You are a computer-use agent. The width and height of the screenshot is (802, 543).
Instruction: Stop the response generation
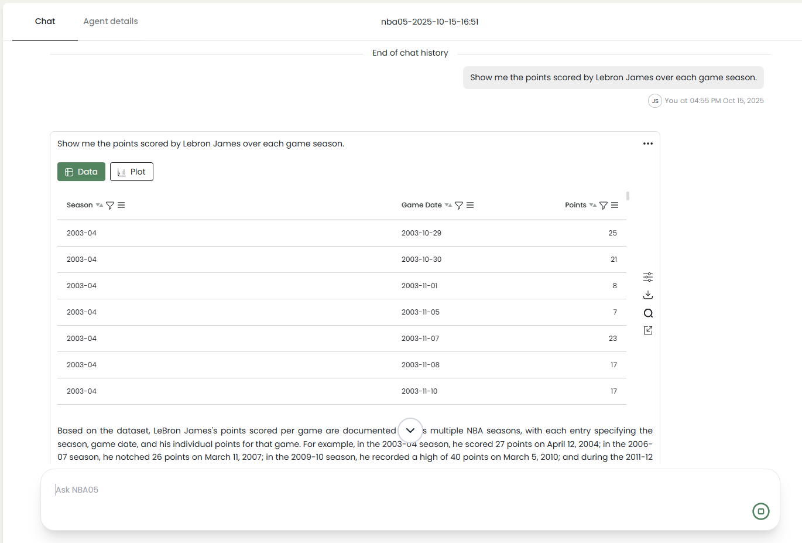pos(760,511)
